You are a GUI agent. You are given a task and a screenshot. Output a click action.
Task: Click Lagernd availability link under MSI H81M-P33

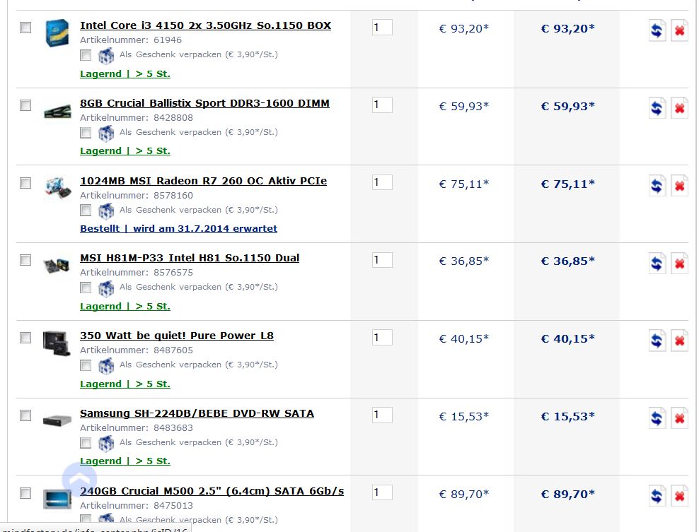(125, 307)
